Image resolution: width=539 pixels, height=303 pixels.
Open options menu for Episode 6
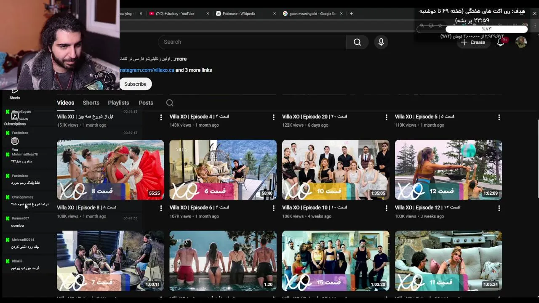click(x=274, y=208)
